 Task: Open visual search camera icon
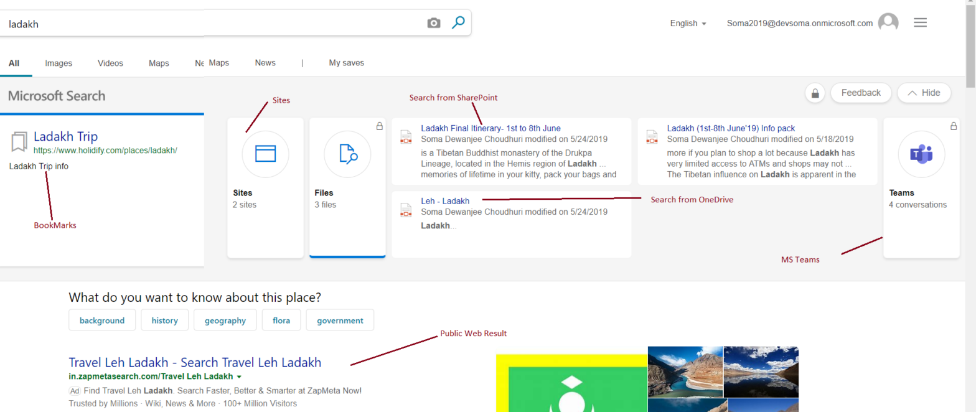[x=434, y=23]
